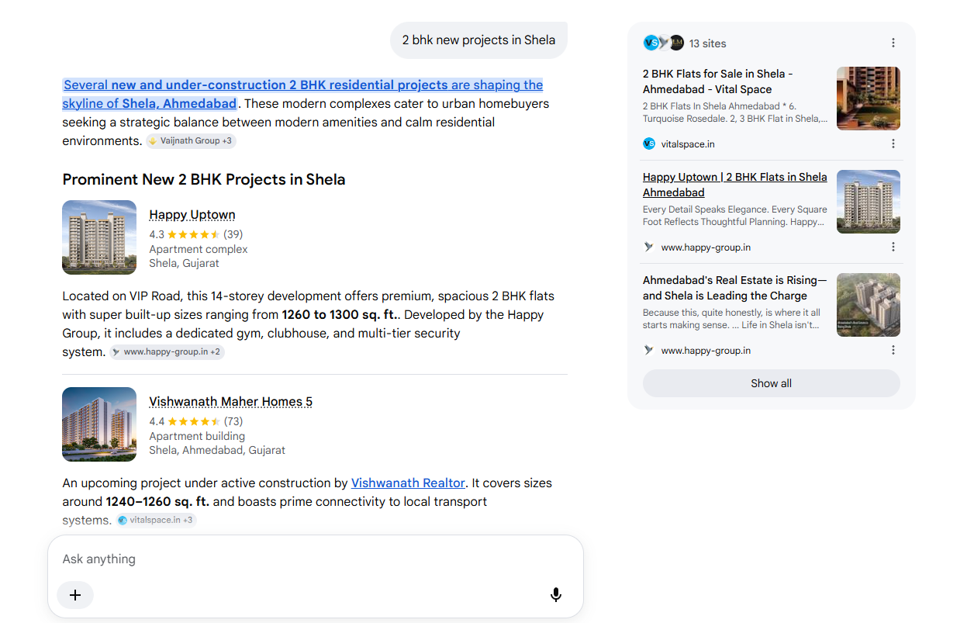The width and height of the screenshot is (974, 623).
Task: Click the microphone voice input icon
Action: pyautogui.click(x=556, y=595)
